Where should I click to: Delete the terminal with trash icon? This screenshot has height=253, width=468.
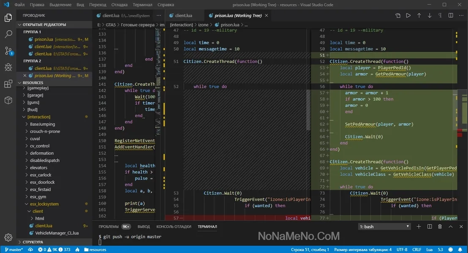point(440,227)
